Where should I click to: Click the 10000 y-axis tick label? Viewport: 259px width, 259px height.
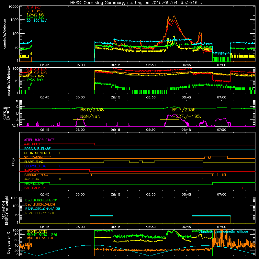(x=13, y=7)
